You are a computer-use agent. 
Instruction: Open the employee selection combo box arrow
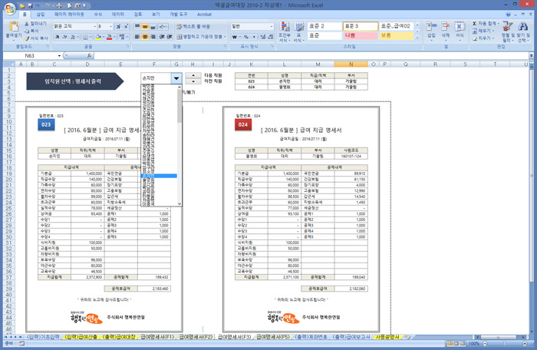176,78
